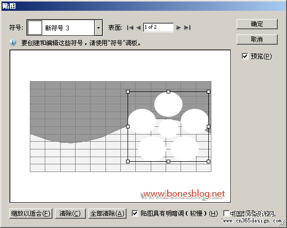Screen dimensions: 287x228
Task: Go to first surface
Action: pos(130,28)
